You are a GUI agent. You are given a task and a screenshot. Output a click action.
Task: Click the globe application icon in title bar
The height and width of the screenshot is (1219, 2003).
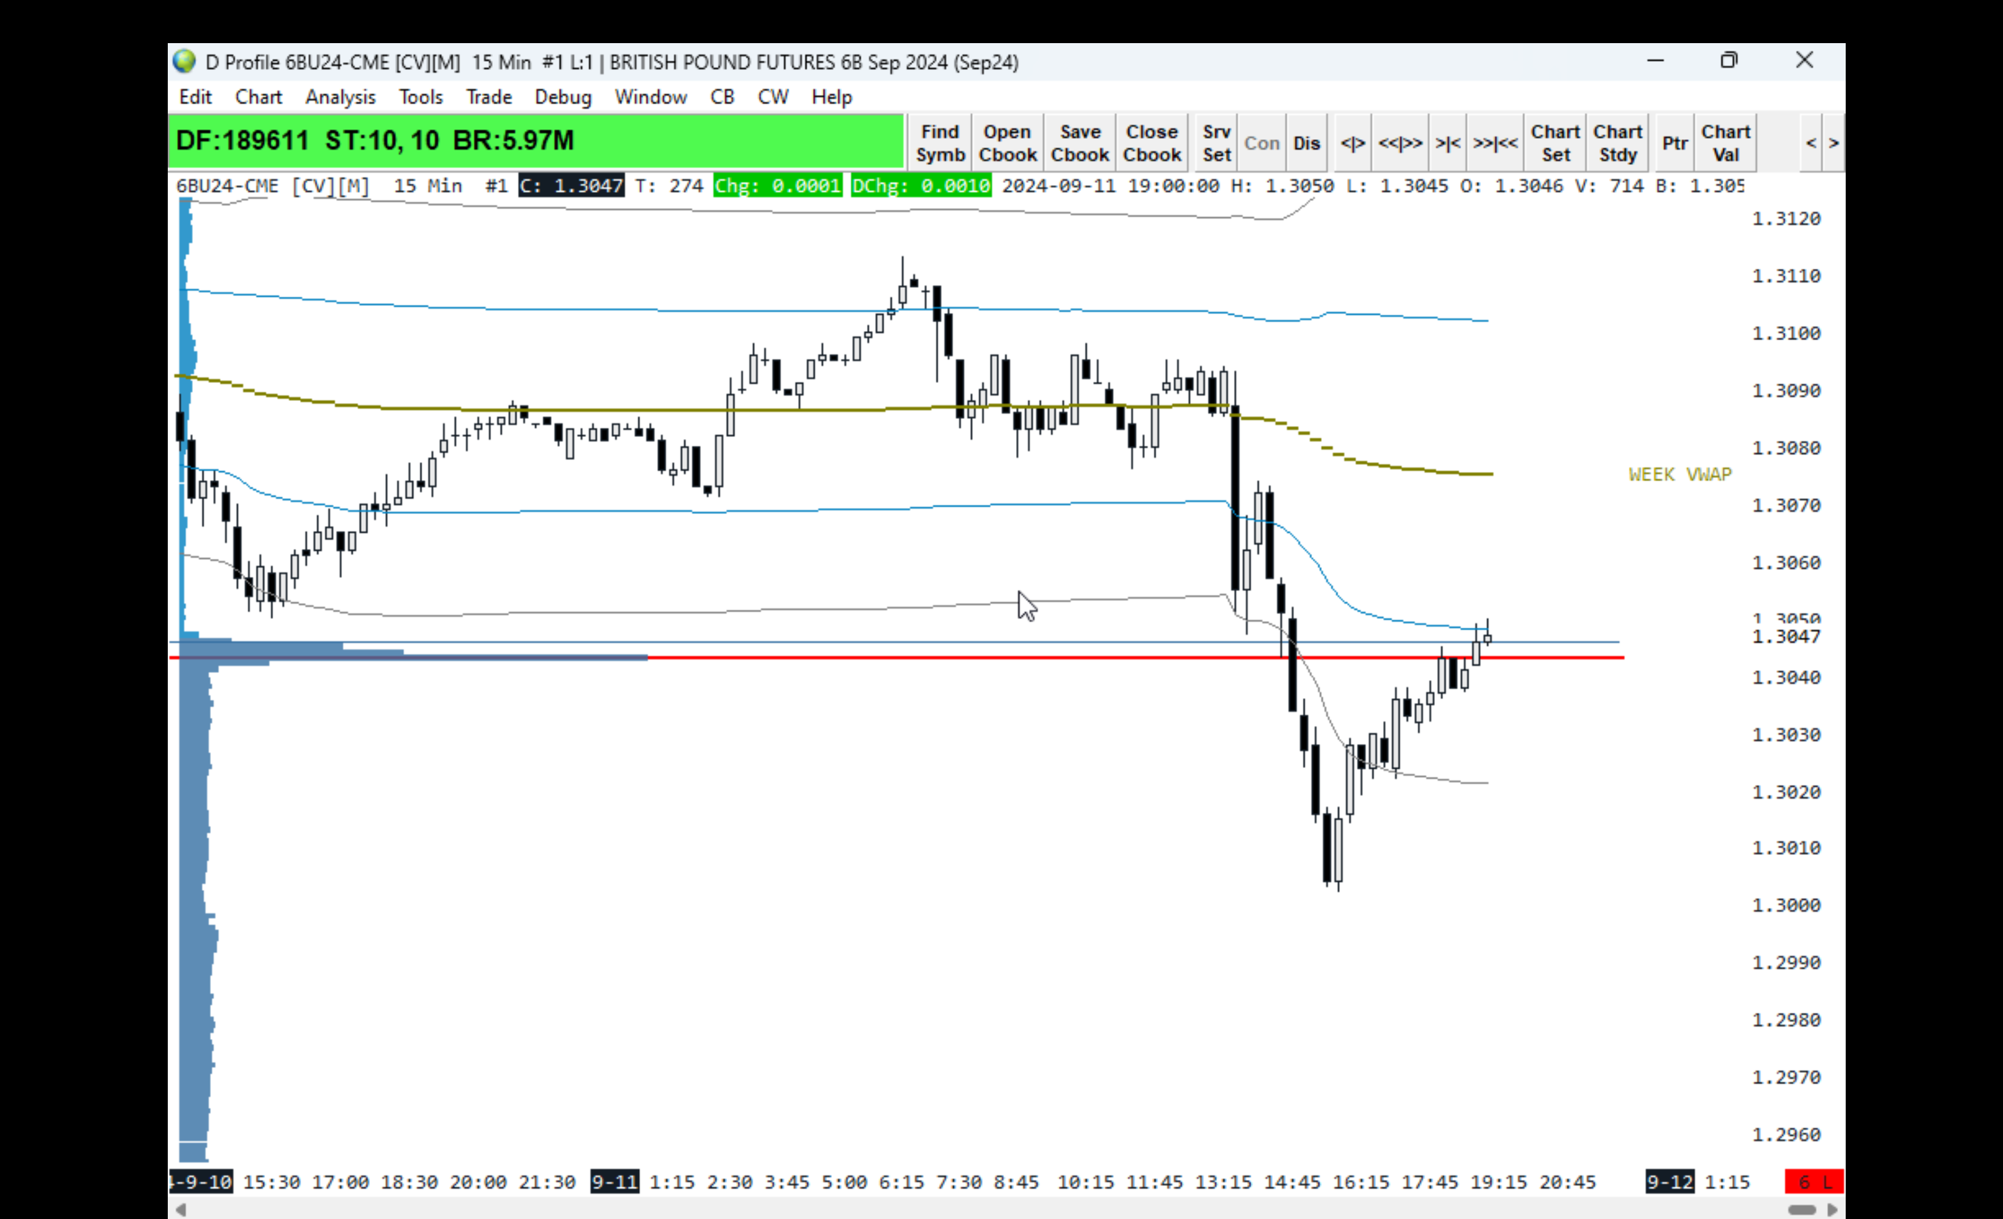[185, 62]
